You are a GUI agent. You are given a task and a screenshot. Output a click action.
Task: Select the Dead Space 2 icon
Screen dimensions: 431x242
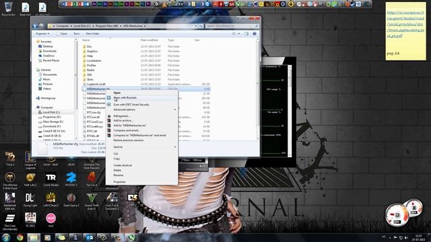(71, 200)
